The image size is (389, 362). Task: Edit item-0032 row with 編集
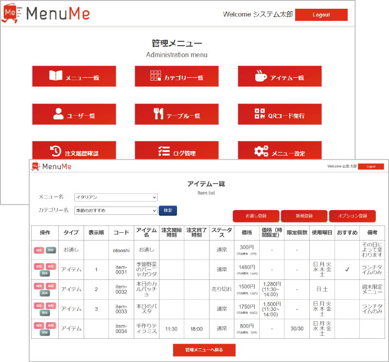coord(39,286)
